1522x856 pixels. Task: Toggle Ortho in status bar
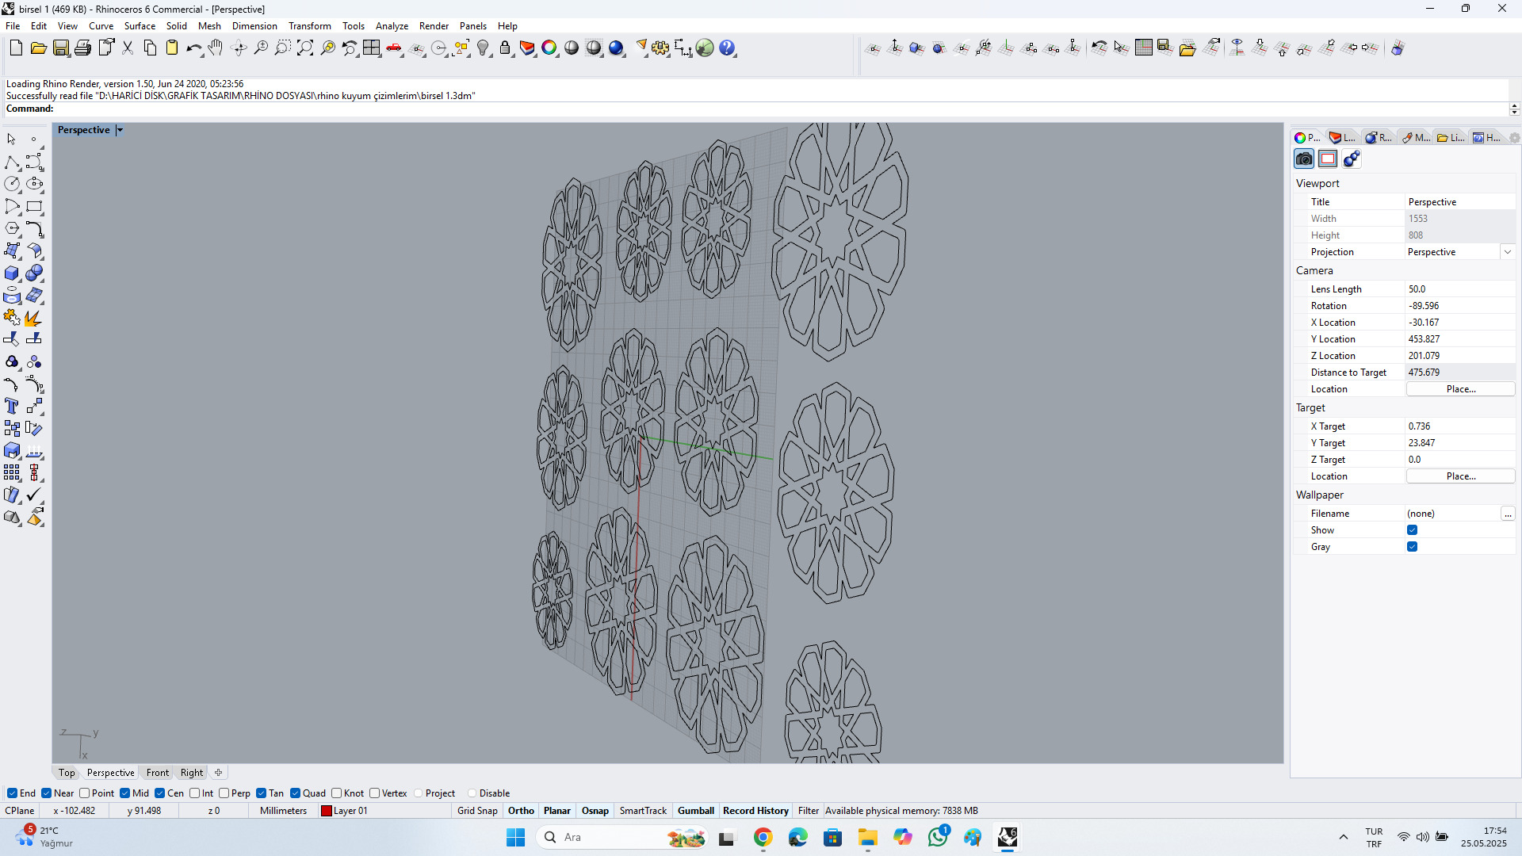pyautogui.click(x=521, y=811)
